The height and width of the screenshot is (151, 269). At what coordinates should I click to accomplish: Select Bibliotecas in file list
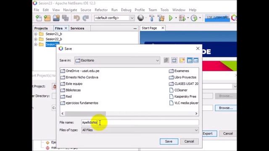click(x=71, y=90)
